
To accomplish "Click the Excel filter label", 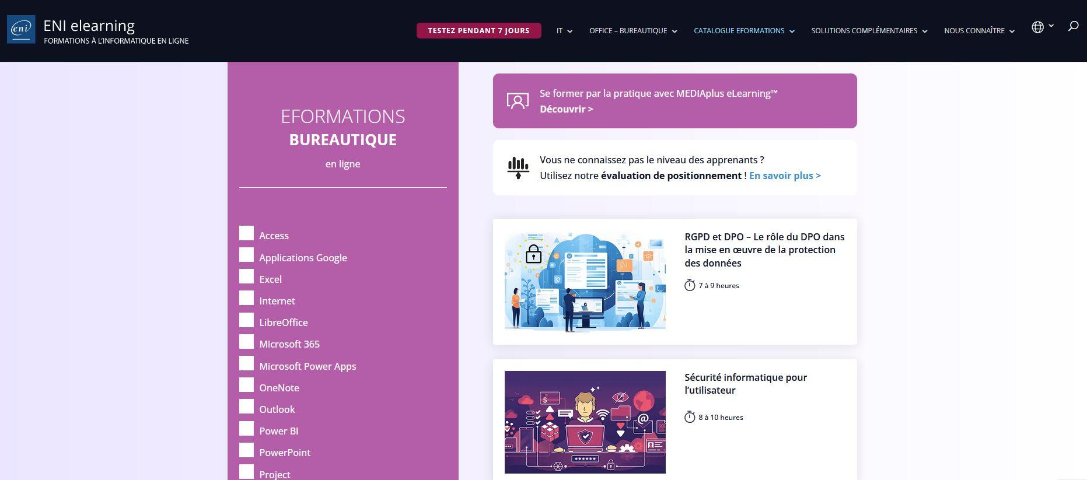I will 270,279.
